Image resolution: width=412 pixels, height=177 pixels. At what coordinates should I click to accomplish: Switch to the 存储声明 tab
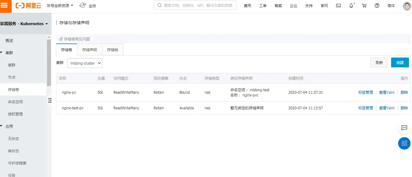coord(90,50)
